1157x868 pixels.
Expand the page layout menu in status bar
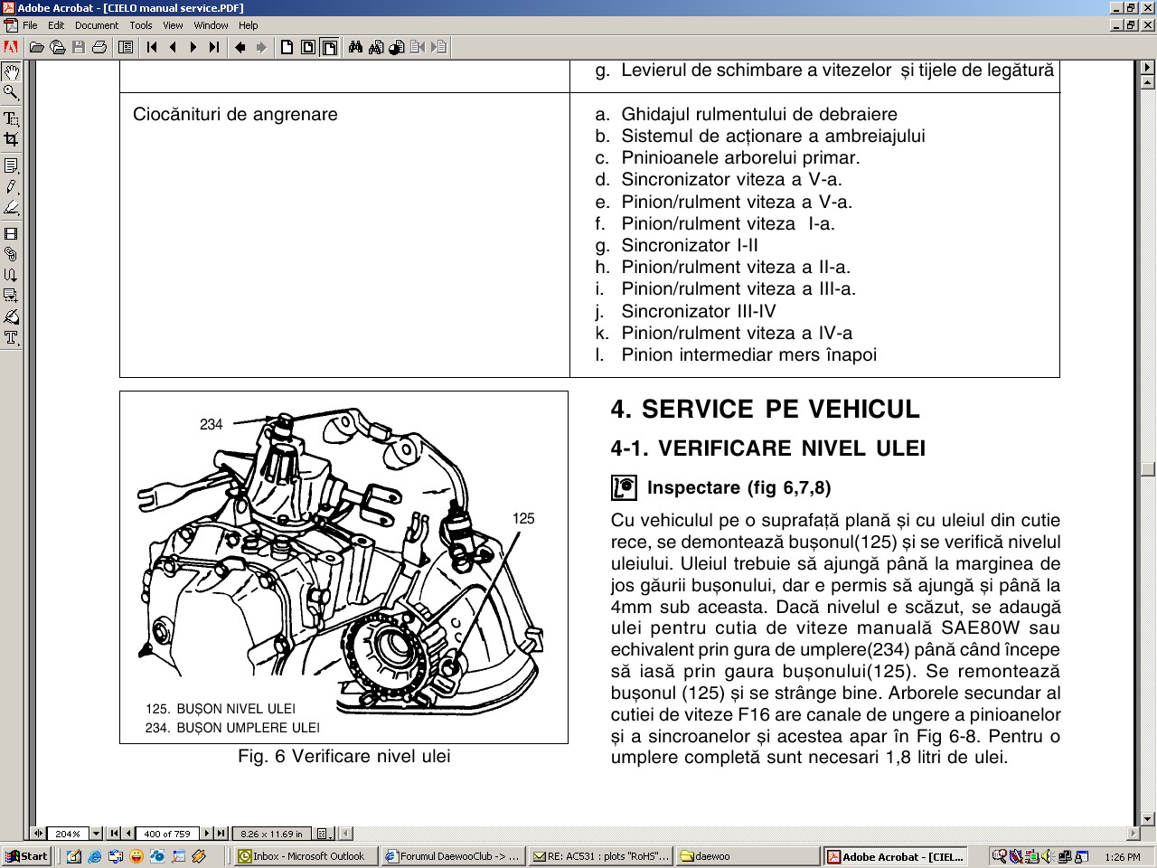pyautogui.click(x=324, y=834)
